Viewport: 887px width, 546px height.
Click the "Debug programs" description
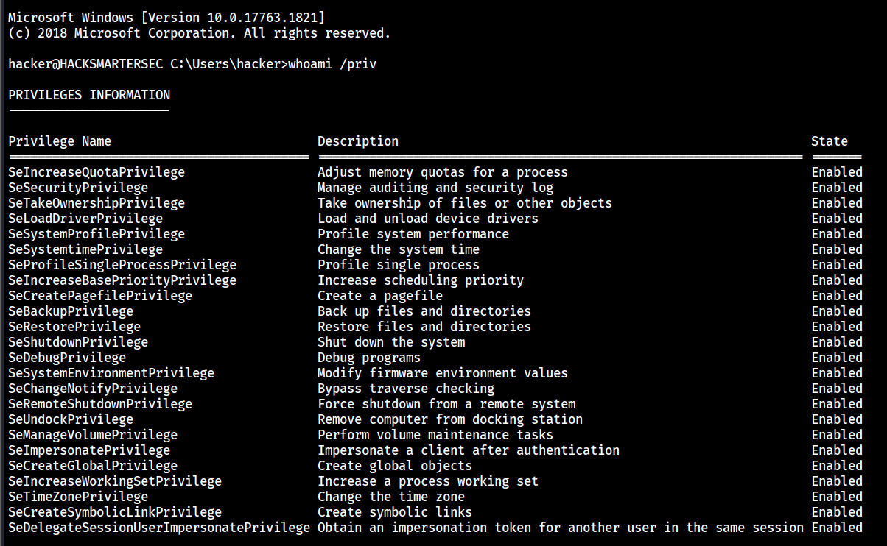tap(369, 358)
